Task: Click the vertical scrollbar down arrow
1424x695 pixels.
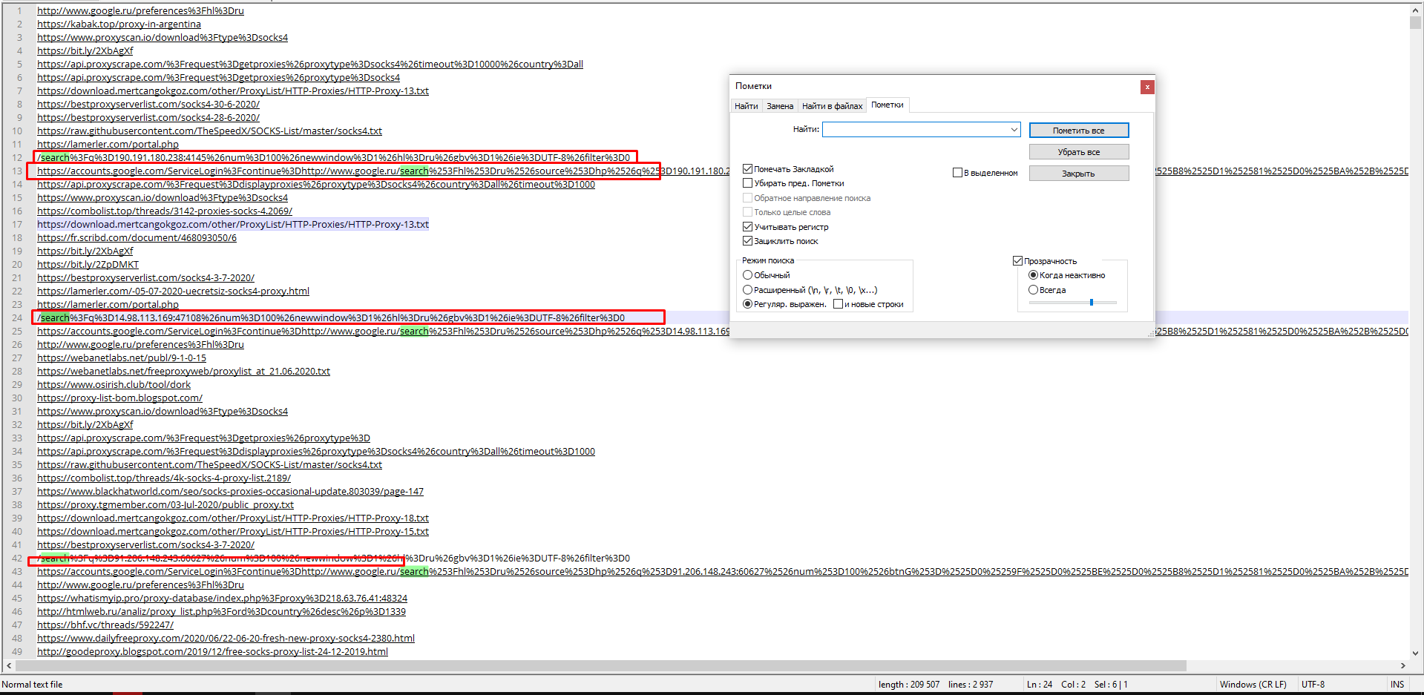Action: 1415,653
